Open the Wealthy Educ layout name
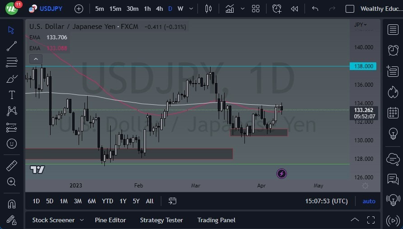Screen dimensions: 403x229 point(381,9)
